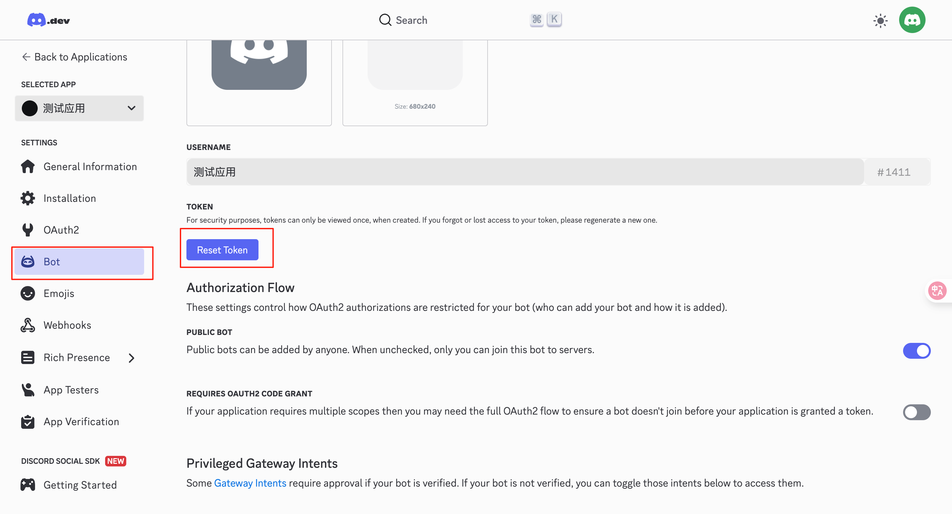
Task: Expand the Rich Presence submenu arrow
Action: click(x=132, y=357)
